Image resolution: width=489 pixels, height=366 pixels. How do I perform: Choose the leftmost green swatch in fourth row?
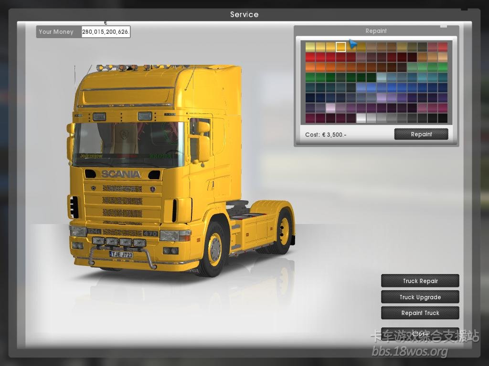click(x=310, y=77)
